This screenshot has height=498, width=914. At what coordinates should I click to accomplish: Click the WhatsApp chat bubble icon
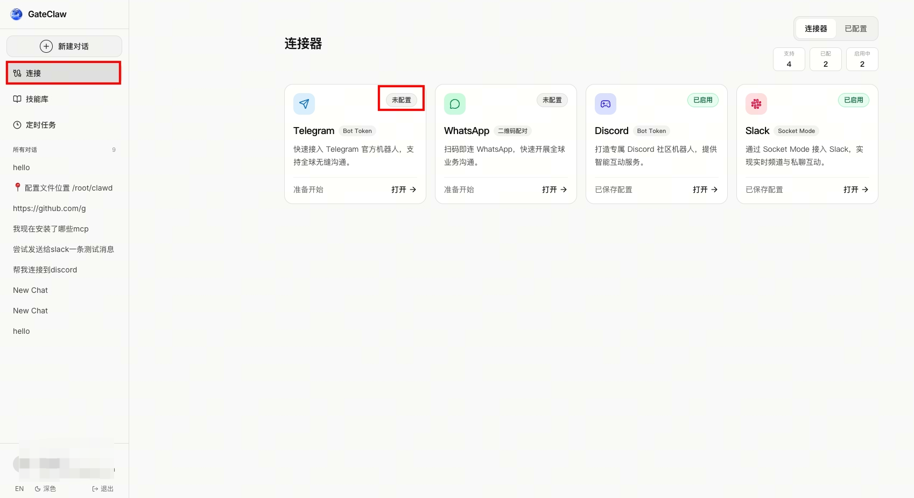click(x=455, y=104)
